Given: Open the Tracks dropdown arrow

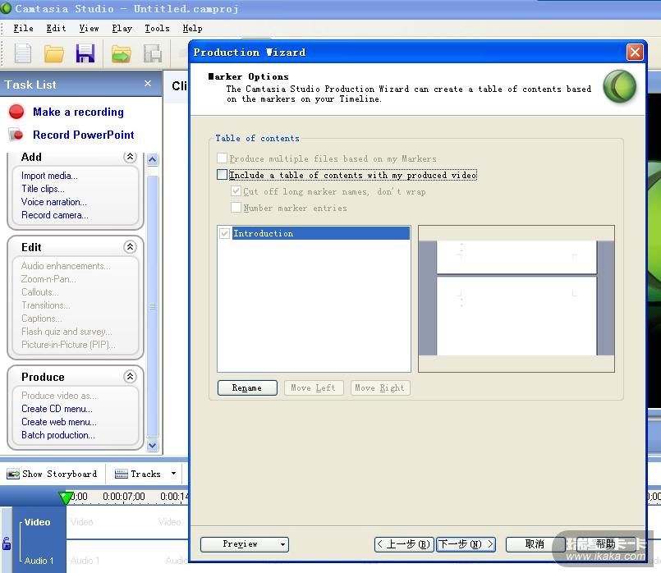Looking at the screenshot, I should pyautogui.click(x=173, y=474).
